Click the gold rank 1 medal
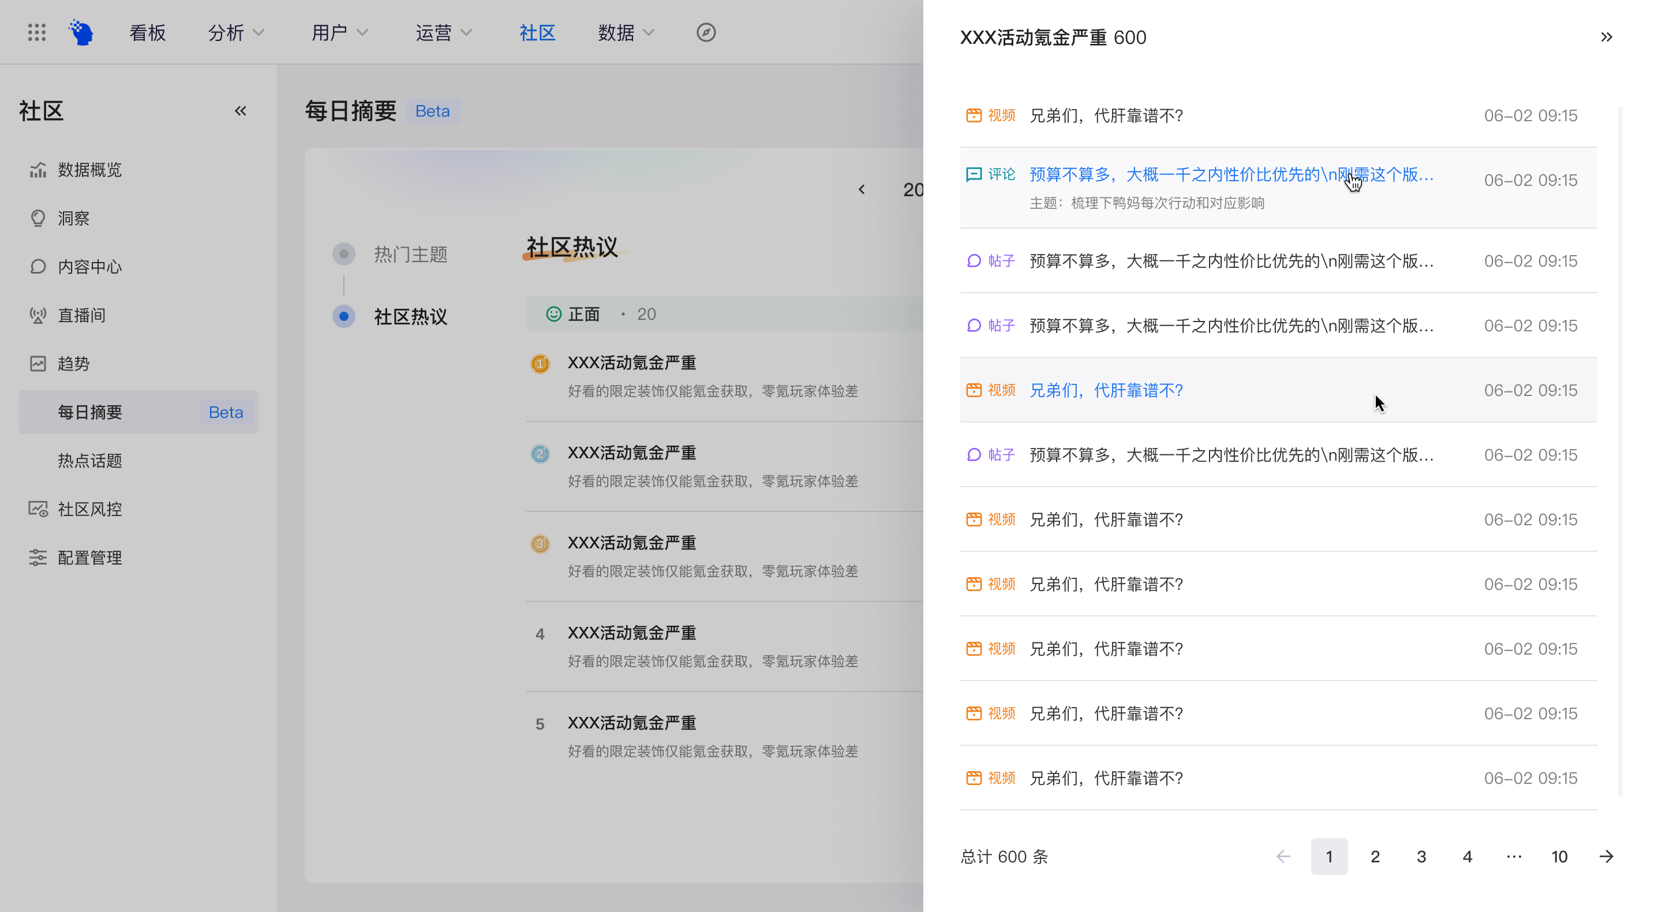 [x=540, y=364]
